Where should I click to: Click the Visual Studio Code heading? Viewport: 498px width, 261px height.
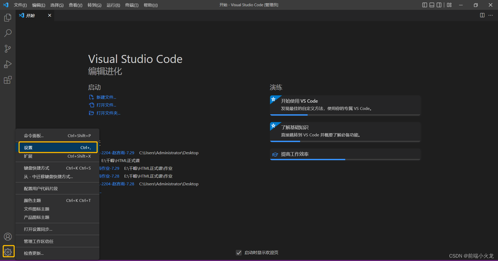135,59
